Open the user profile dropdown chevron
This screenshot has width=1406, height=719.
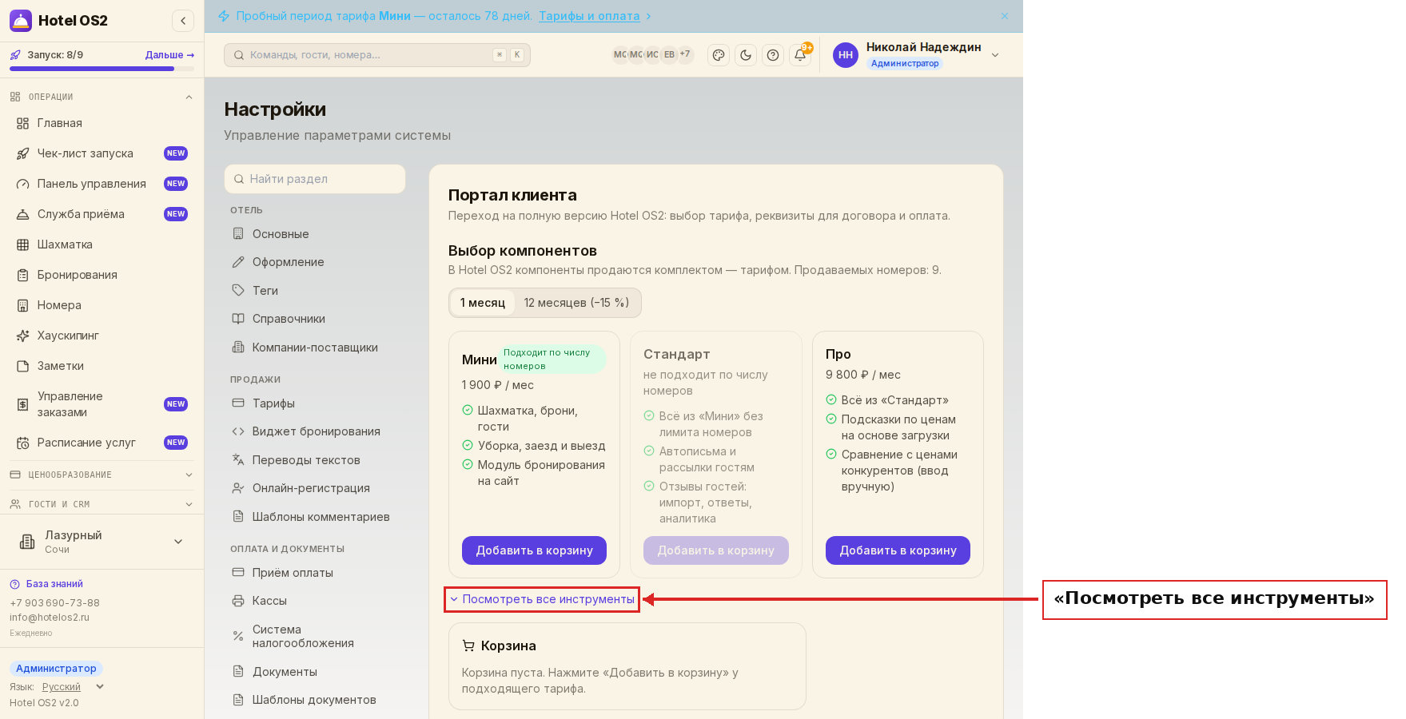click(995, 55)
